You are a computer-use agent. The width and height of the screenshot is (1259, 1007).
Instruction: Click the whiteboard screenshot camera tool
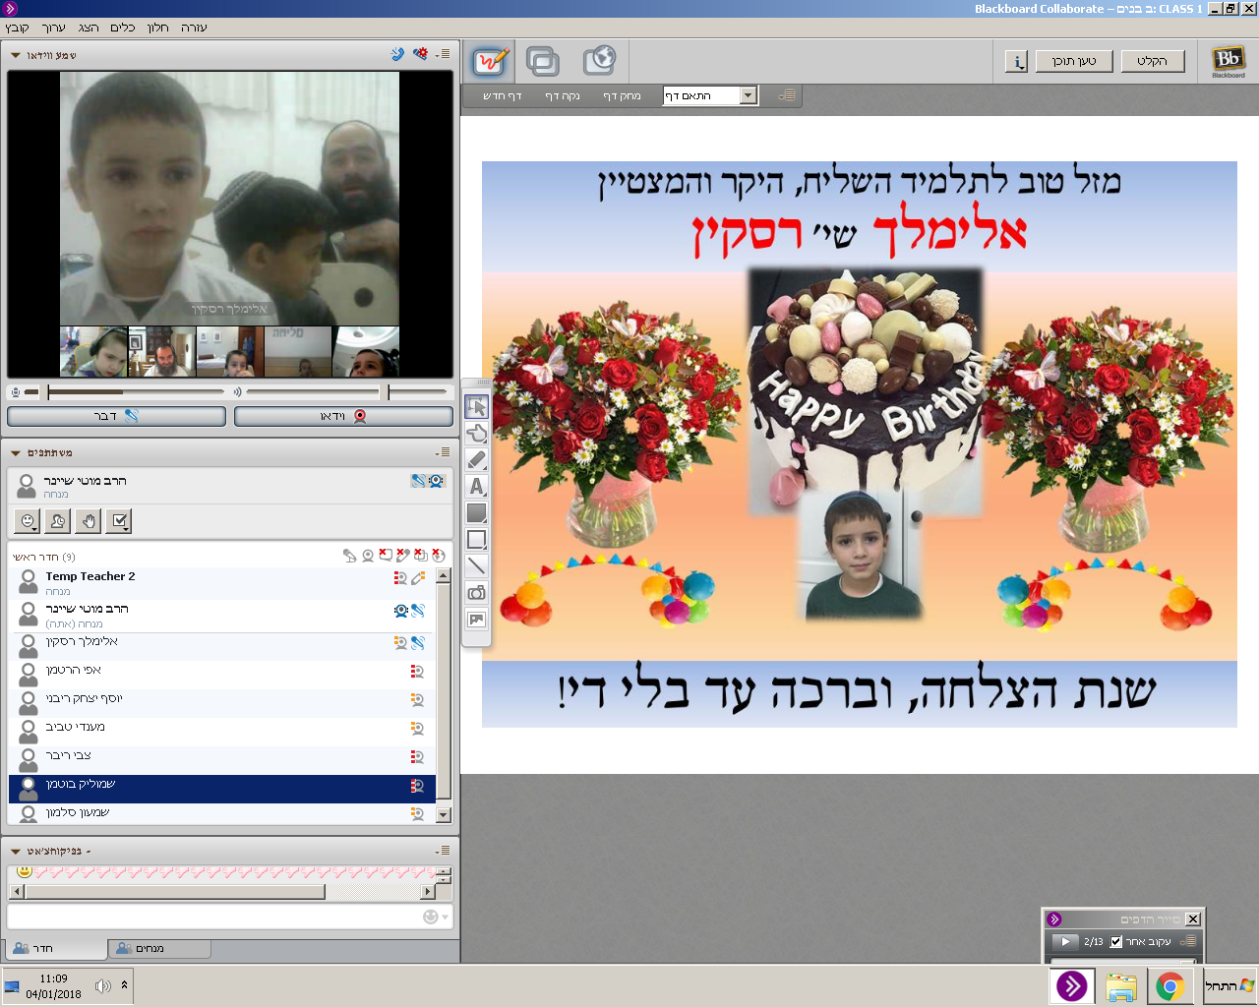tap(476, 592)
